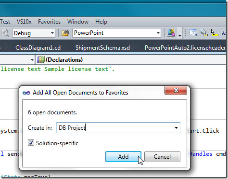Click the display member list toolbar icon
Viewport: 228px width, 179px height.
[x=193, y=33]
